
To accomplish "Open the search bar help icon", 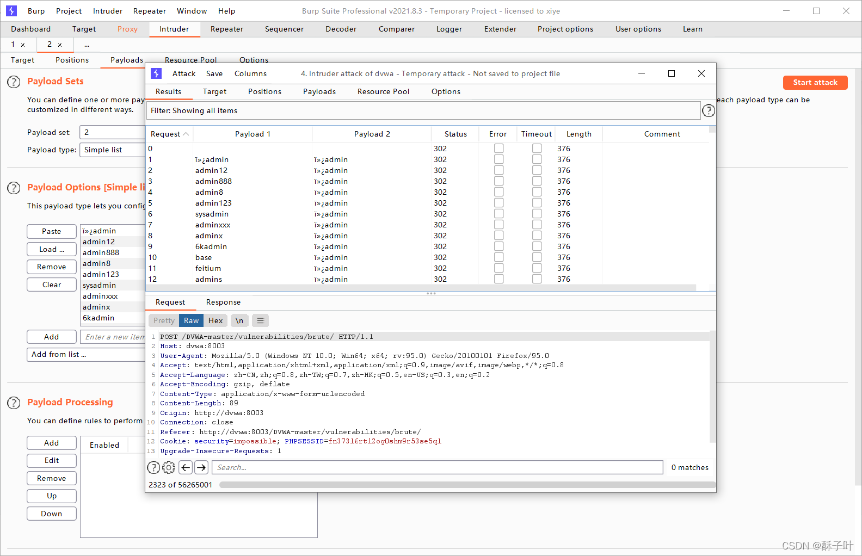I will (x=154, y=467).
